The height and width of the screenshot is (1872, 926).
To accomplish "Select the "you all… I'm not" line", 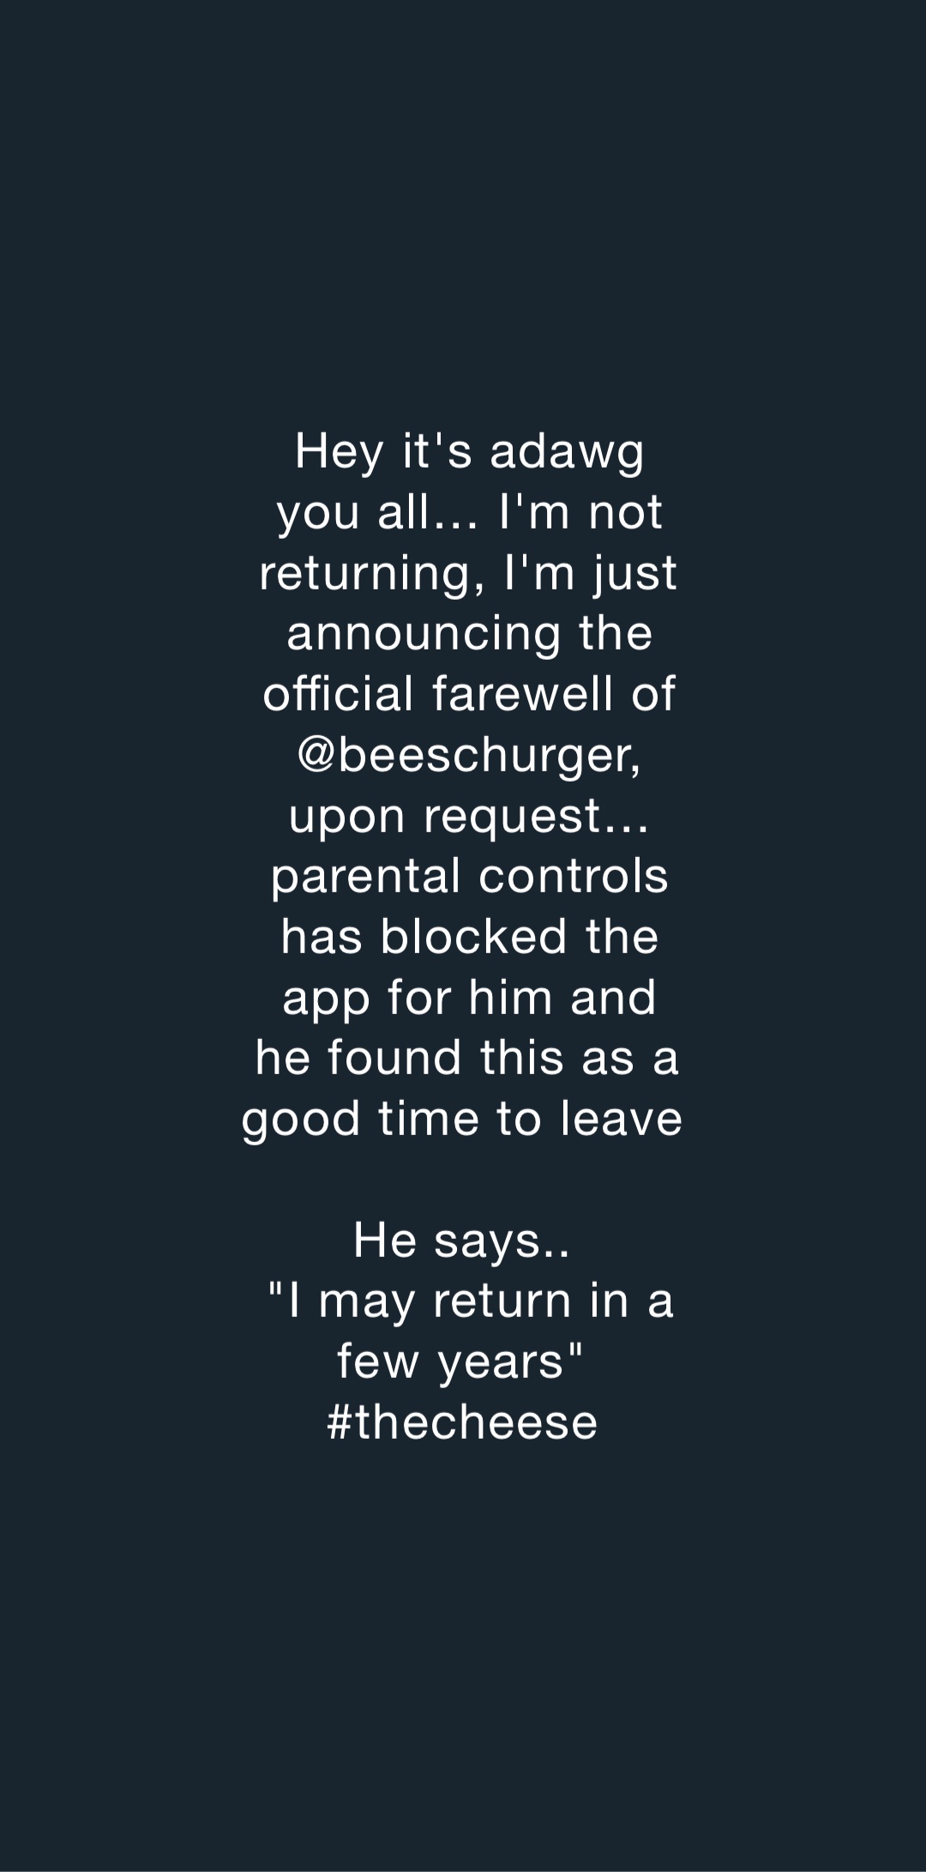I will (x=470, y=513).
